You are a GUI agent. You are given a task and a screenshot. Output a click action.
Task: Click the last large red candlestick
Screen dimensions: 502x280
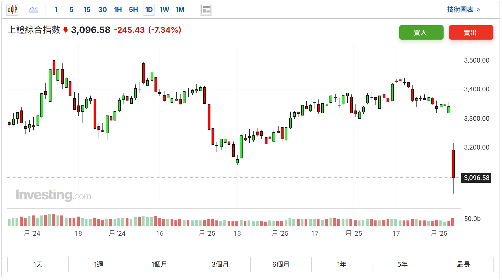pyautogui.click(x=453, y=164)
